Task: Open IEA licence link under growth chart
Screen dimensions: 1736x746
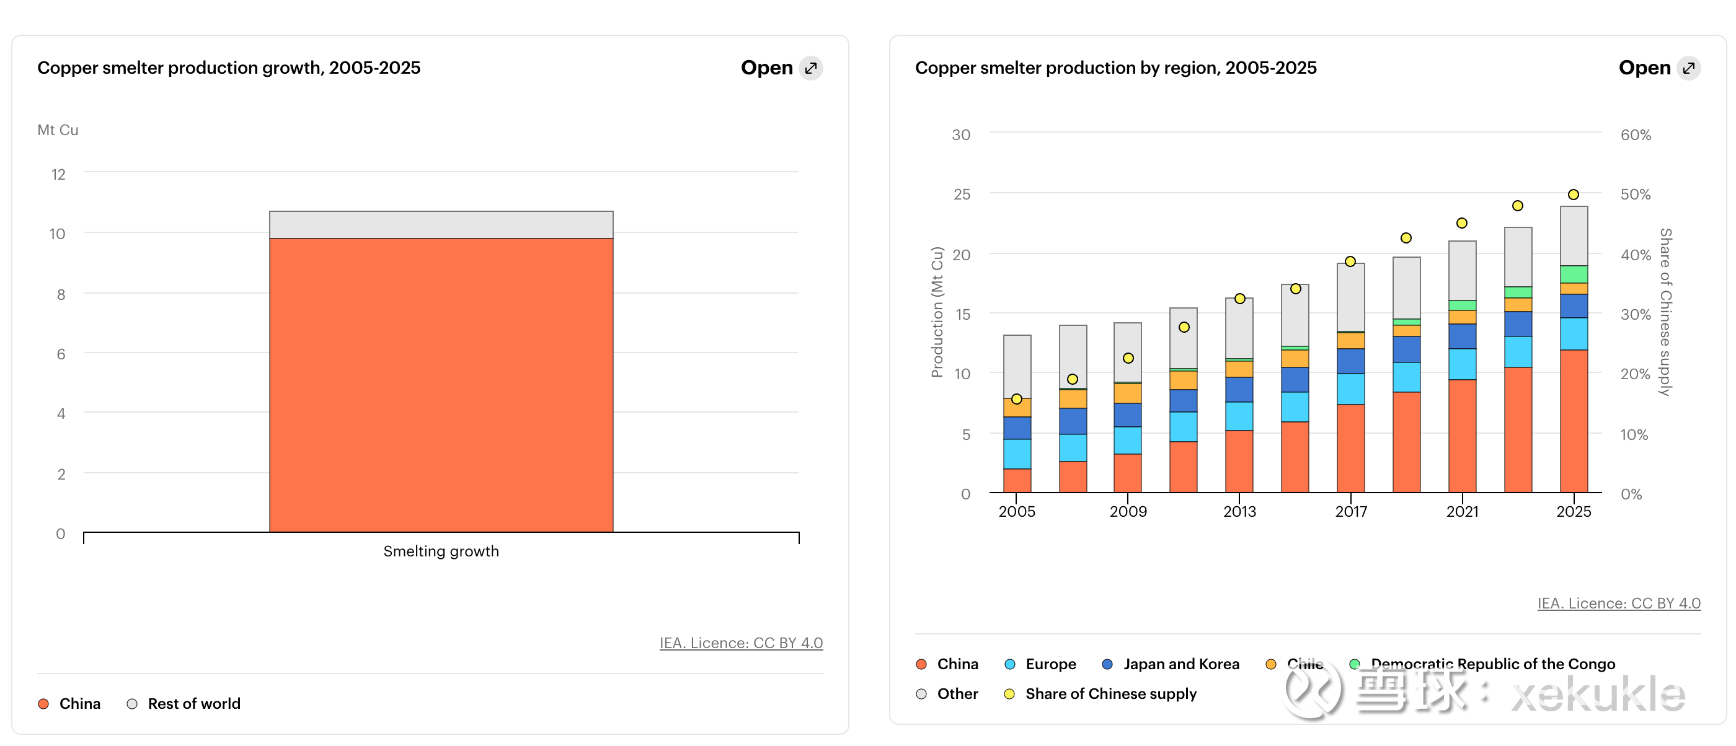Action: tap(741, 643)
